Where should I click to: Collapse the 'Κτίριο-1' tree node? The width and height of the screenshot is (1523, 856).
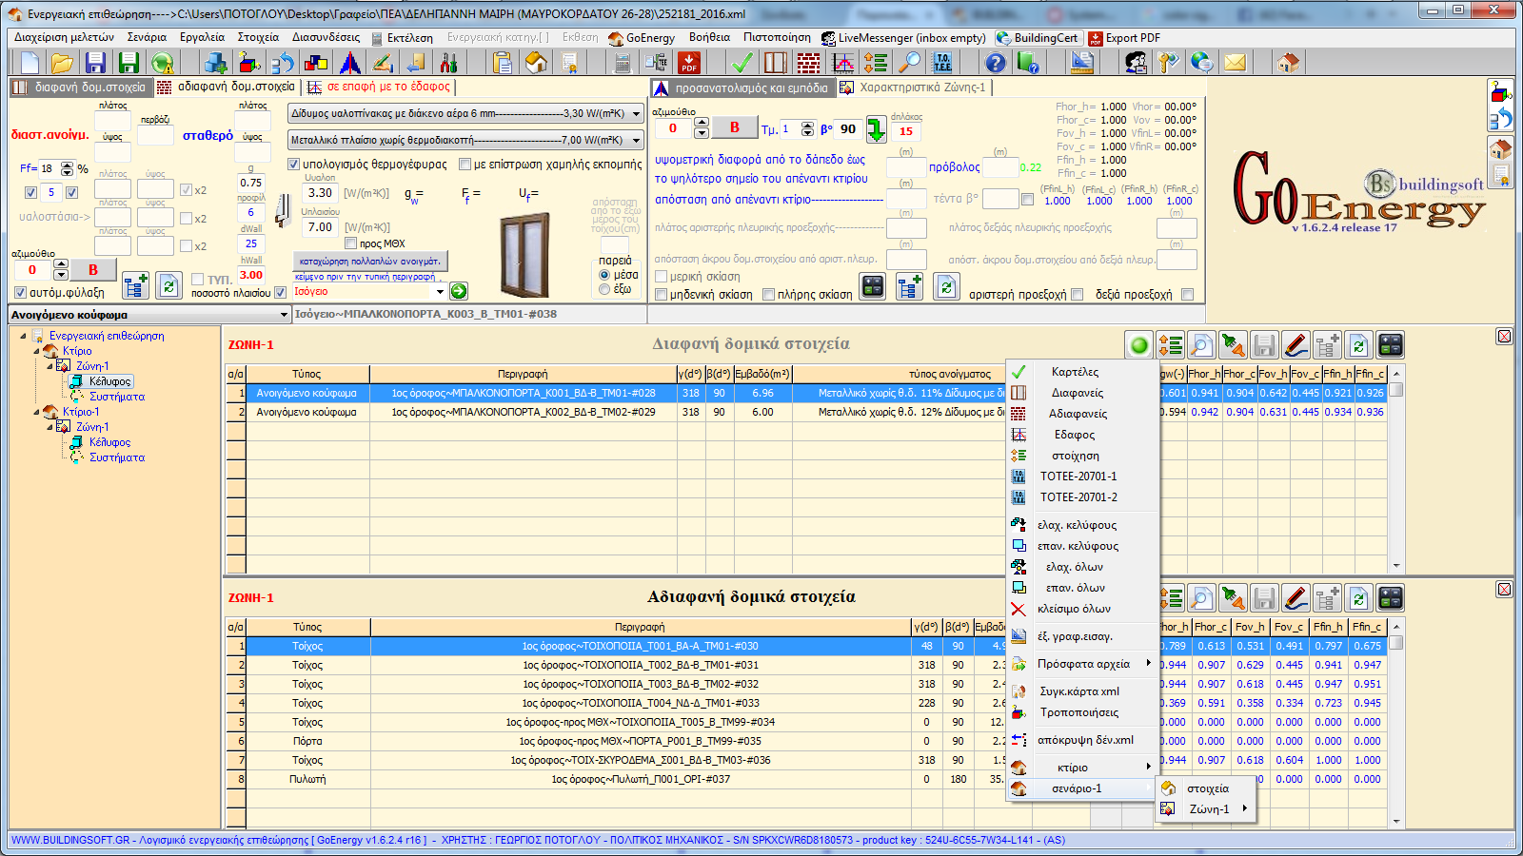tap(37, 412)
